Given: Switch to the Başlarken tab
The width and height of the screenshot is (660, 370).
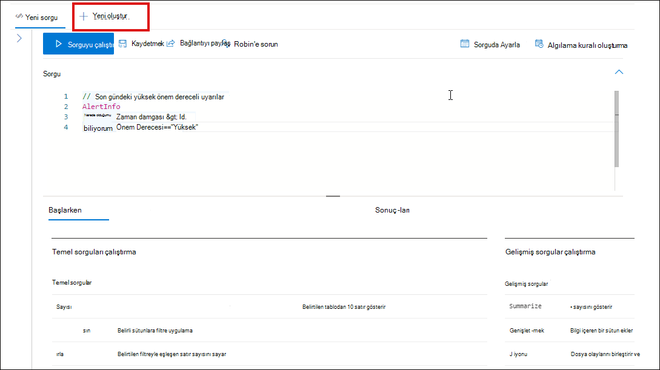Looking at the screenshot, I should click(65, 210).
